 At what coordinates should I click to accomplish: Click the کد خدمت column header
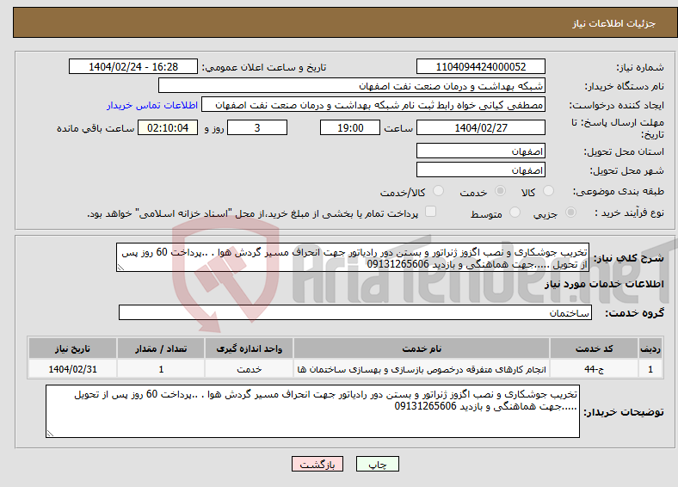pos(595,348)
